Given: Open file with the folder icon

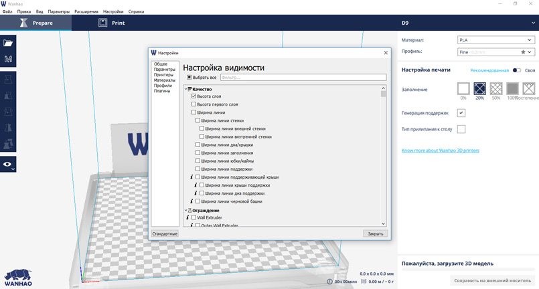Looking at the screenshot, I should 8,43.
